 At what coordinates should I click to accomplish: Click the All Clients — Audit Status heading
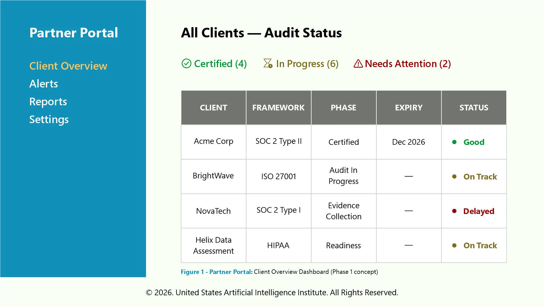(x=261, y=33)
